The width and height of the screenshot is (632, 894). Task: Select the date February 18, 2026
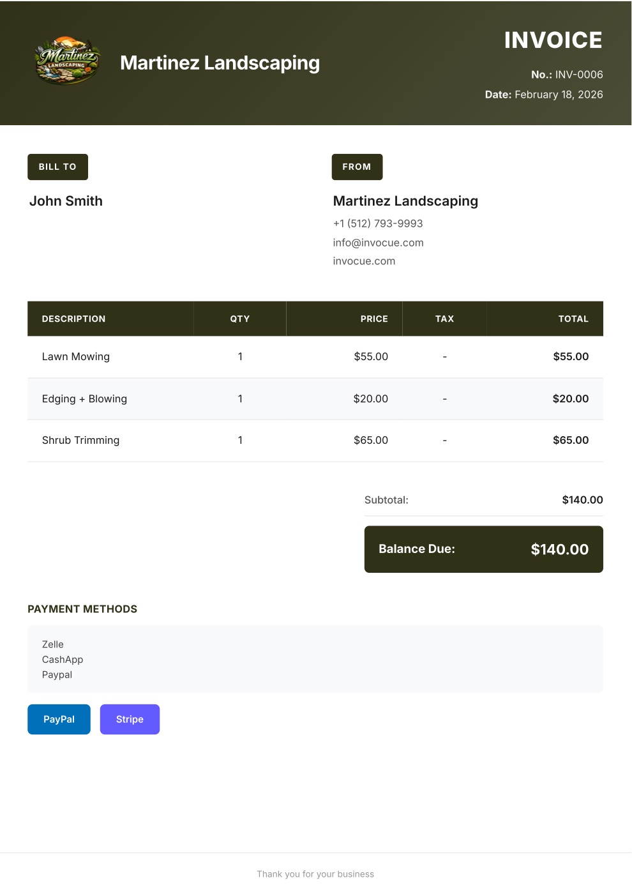click(x=559, y=95)
